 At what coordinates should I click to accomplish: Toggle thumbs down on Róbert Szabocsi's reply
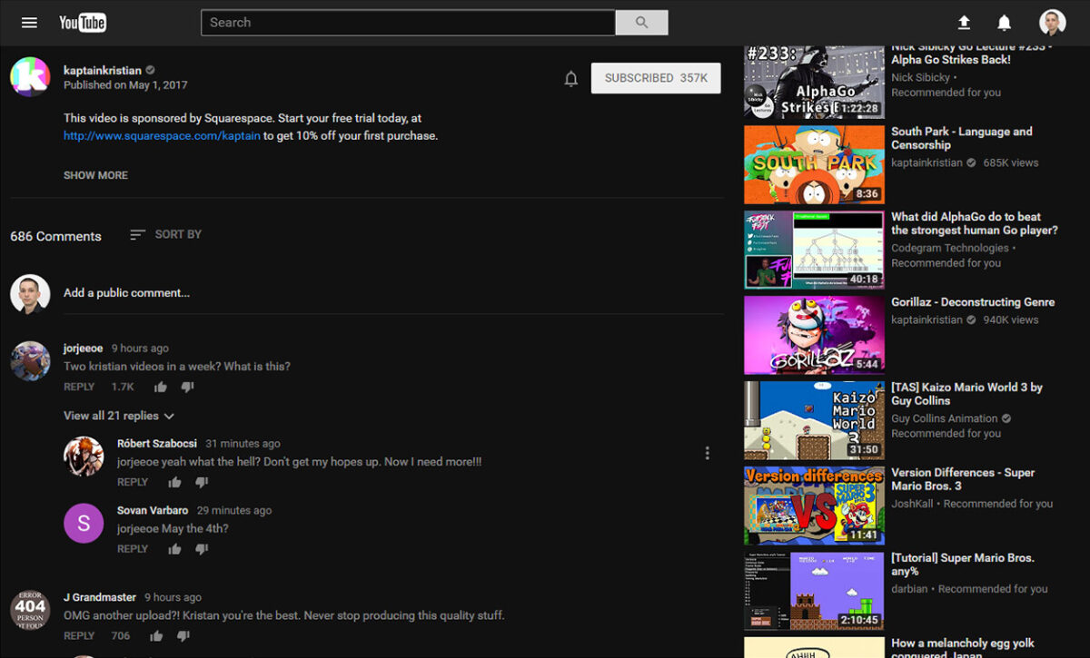click(x=201, y=482)
